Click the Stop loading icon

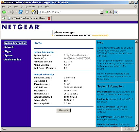coord(27,12)
